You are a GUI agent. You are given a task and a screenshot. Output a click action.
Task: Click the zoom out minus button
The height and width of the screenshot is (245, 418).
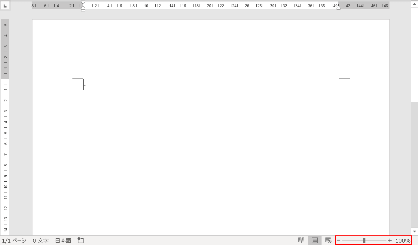tap(339, 240)
